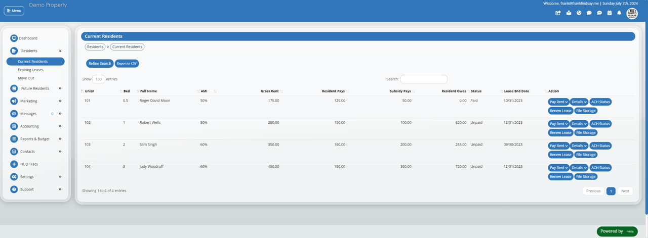
Task: Collapse the Residents menu chevron
Action: 60,51
